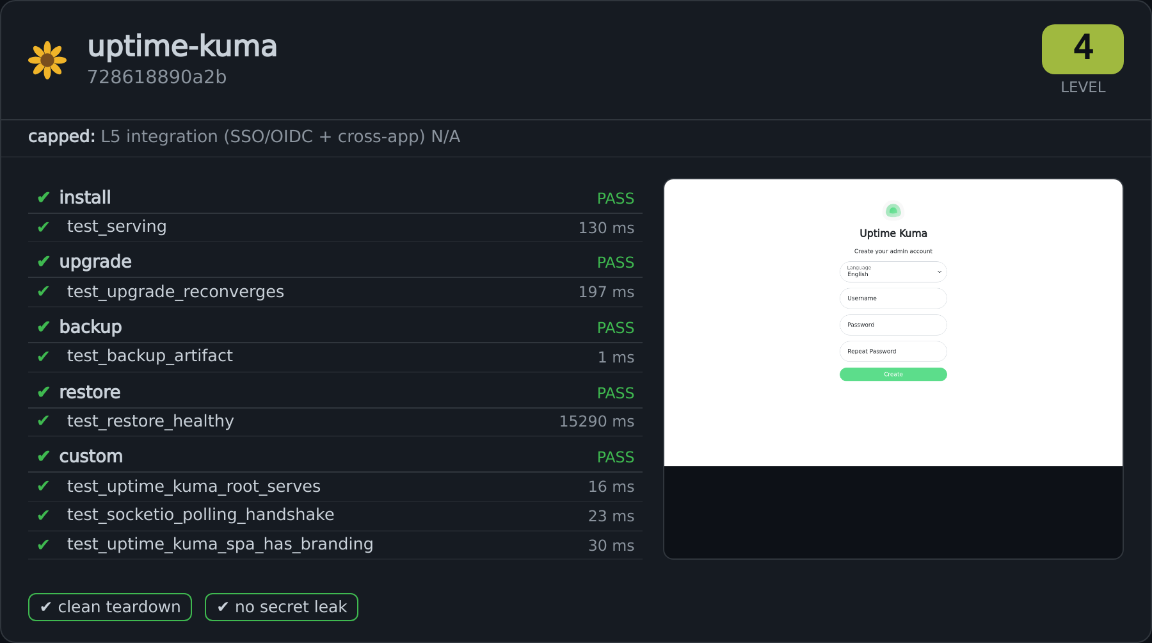Click the 15290 ms duration value
Image resolution: width=1152 pixels, height=643 pixels.
click(596, 421)
